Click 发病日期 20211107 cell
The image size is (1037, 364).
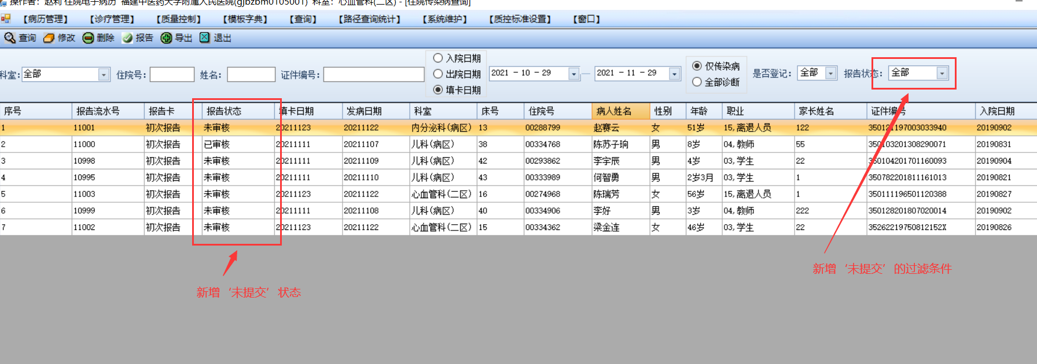pyautogui.click(x=376, y=144)
